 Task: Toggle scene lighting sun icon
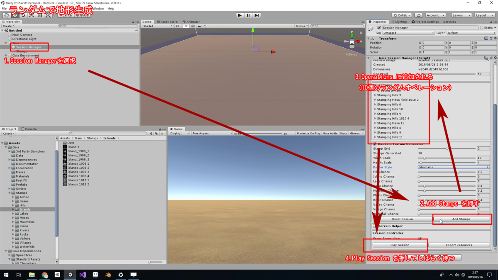click(x=186, y=26)
